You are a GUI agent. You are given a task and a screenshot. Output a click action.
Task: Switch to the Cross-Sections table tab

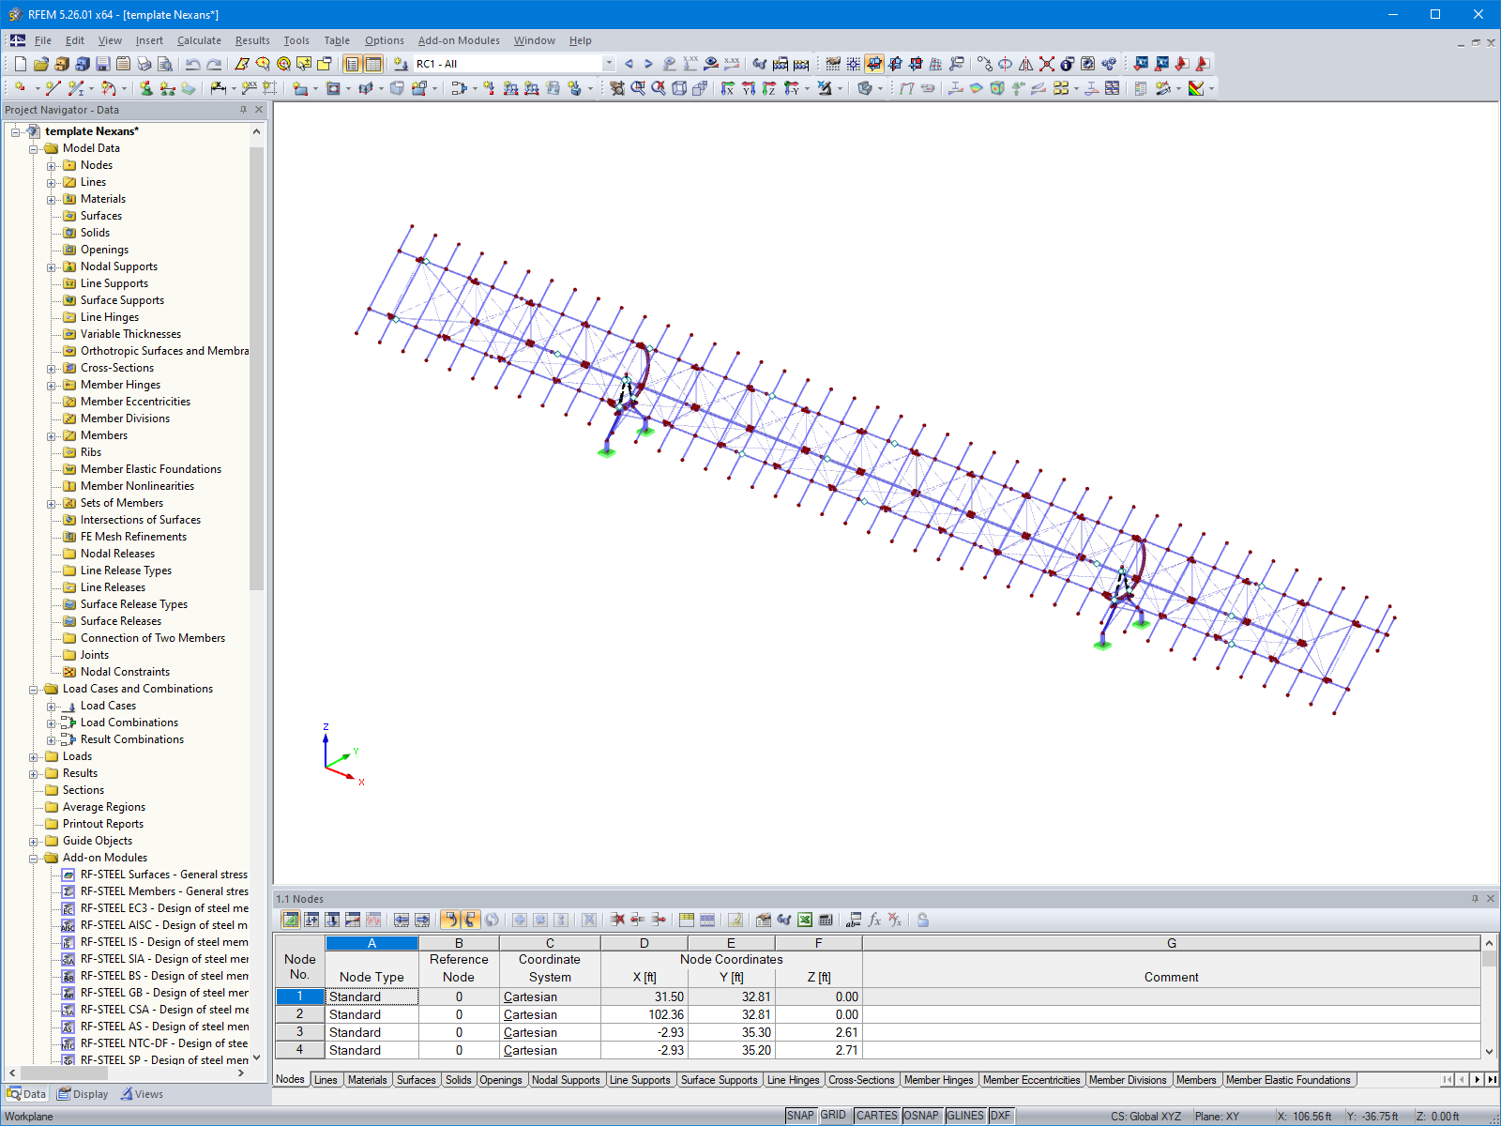pyautogui.click(x=861, y=1080)
